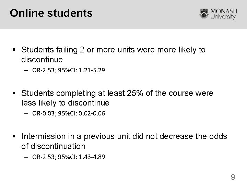Select the text "OR-2.53; 95%CI: 1.43-4.89"
This screenshot has width=247, height=185.
tap(69, 157)
